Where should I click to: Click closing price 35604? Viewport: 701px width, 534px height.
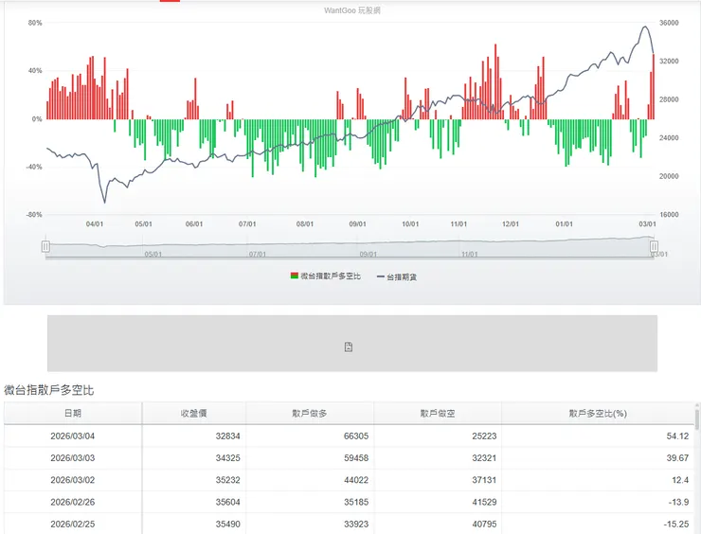click(x=227, y=502)
